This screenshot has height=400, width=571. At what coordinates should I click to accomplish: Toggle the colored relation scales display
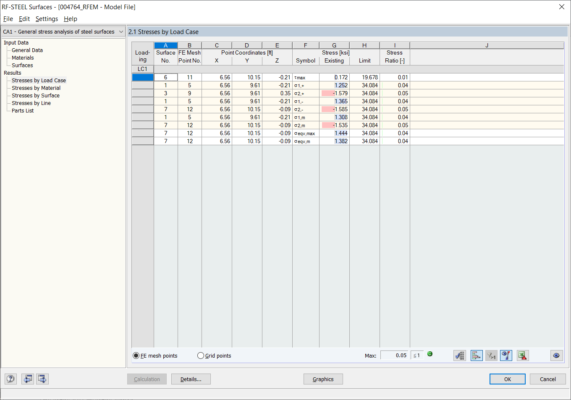[476, 355]
